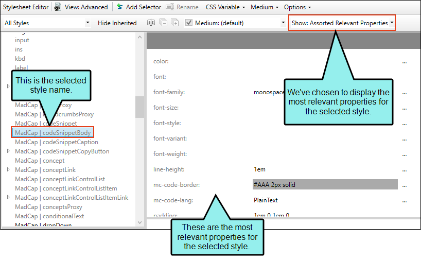Open the ellipsis button for font-family property
The image size is (421, 260).
click(405, 93)
